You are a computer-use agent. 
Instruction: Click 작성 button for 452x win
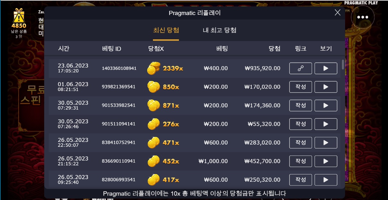(x=300, y=161)
